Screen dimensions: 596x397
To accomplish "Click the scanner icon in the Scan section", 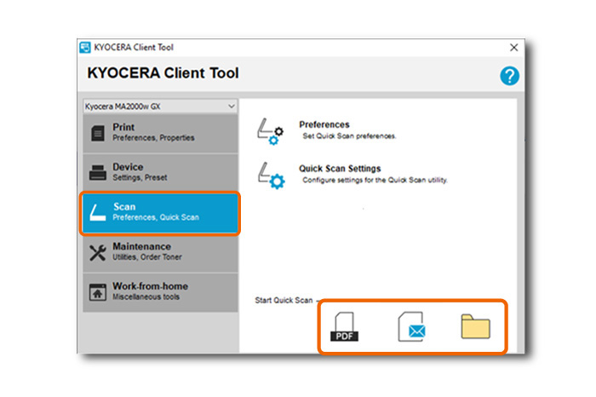I will (97, 212).
